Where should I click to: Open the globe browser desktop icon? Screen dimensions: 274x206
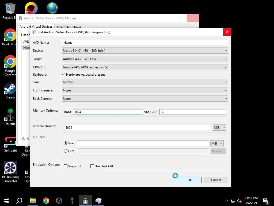pos(52,8)
